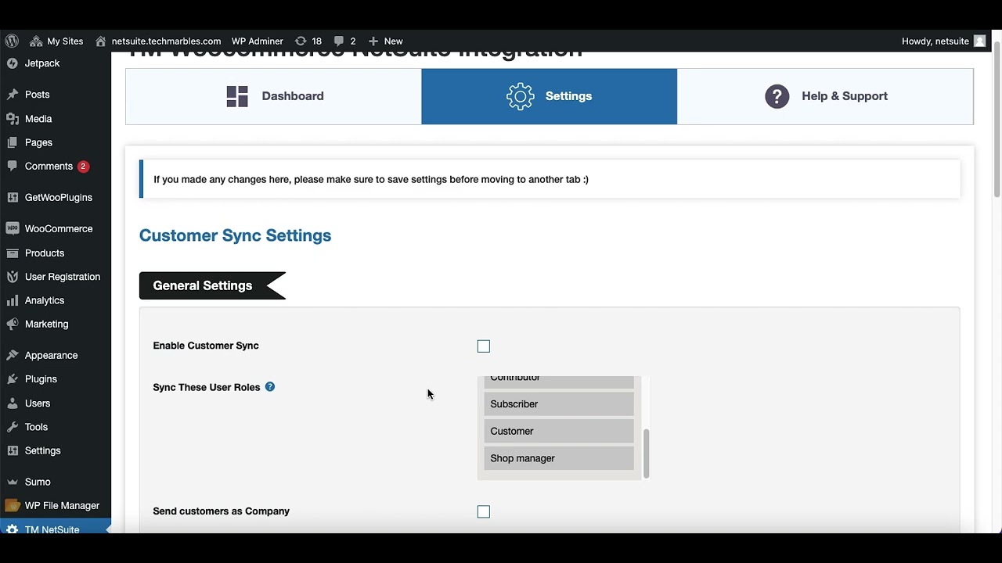Click the GetWooPlugins icon in the sidebar
Screen dimensions: 1002x563
(12, 198)
